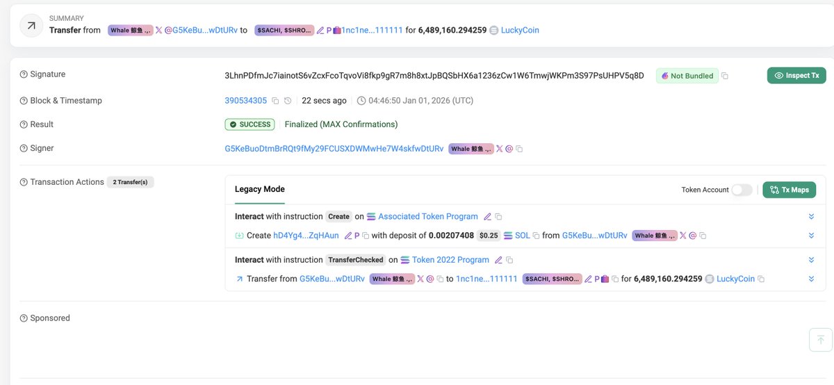Copy the hD4Yg4...ZqHAun account address
This screenshot has height=385, width=834.
point(366,236)
